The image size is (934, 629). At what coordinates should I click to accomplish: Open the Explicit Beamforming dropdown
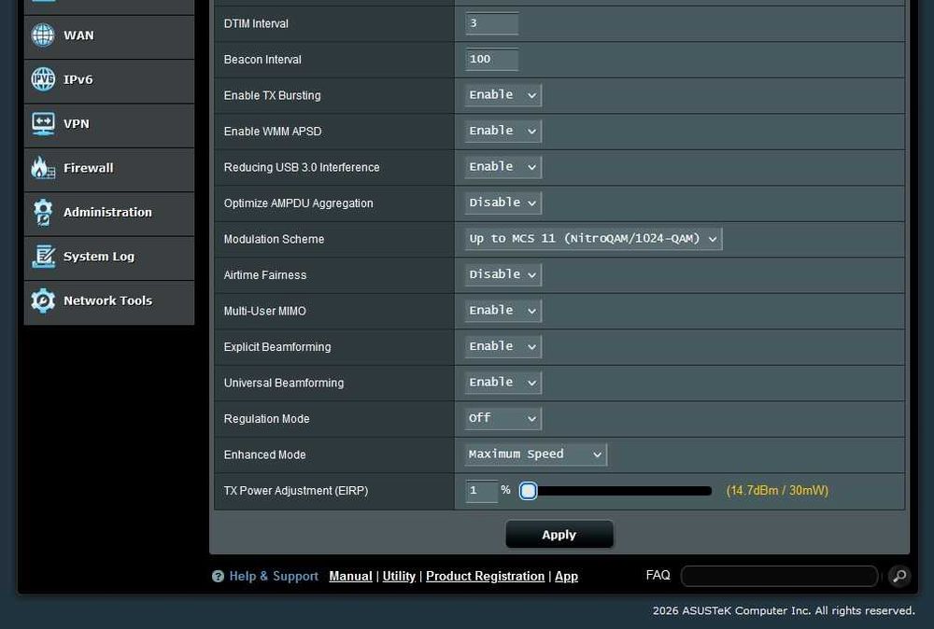click(x=502, y=346)
